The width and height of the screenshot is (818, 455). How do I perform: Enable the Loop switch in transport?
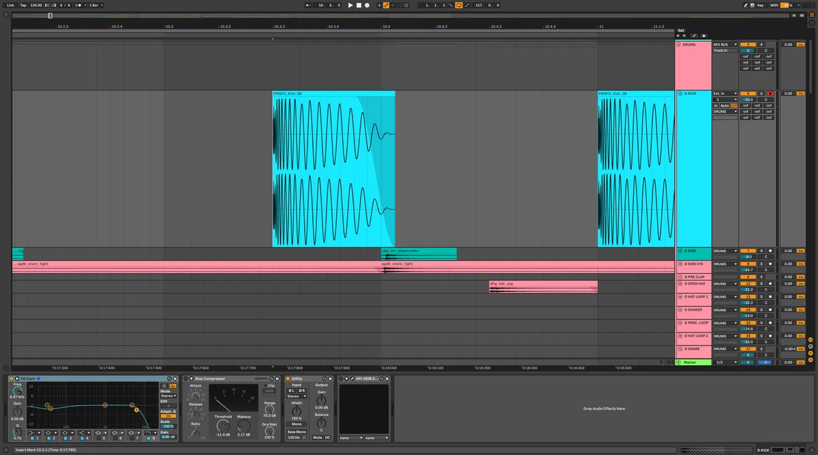click(459, 5)
